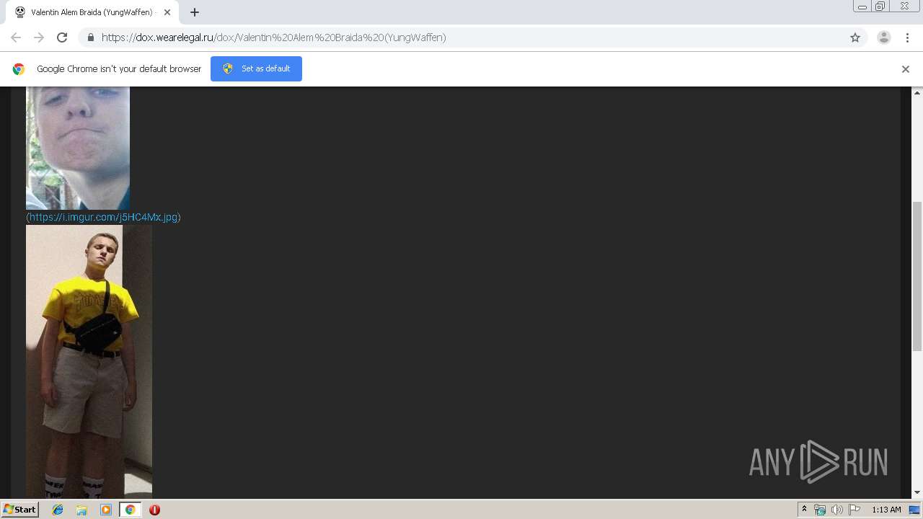The width and height of the screenshot is (923, 519).
Task: Open the i.imgur.com/j5HC4Mx.jpg link
Action: 103,217
